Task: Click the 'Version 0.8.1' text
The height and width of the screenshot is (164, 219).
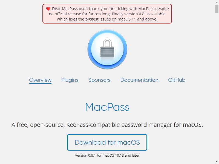Action: (85, 155)
